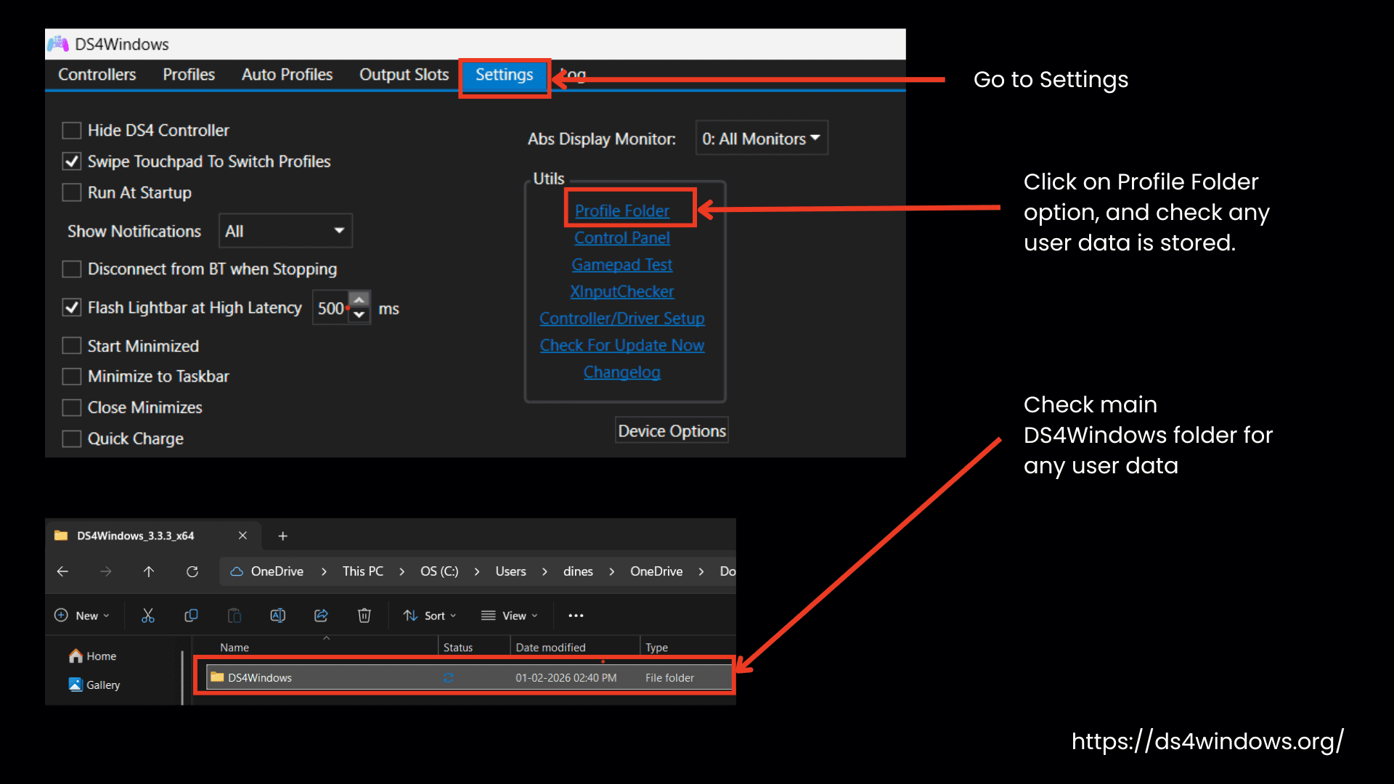The height and width of the screenshot is (784, 1394).
Task: Uncheck Flash Lightbar at High Latency
Action: (x=71, y=308)
